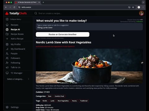Screen dimensions: 149x111
Task: Click the install/cast icon in address bar
Action: [129, 7]
